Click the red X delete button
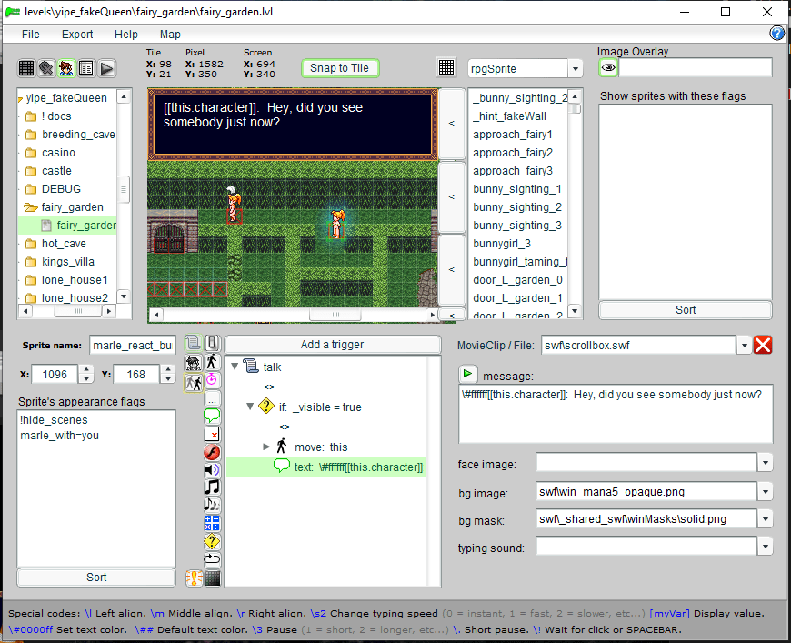The image size is (791, 643). pos(764,345)
